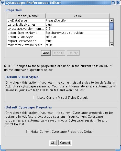Screen dimensions: 121x151
Task: Open the window menu arrow icon
Action: click(x=3, y=3)
